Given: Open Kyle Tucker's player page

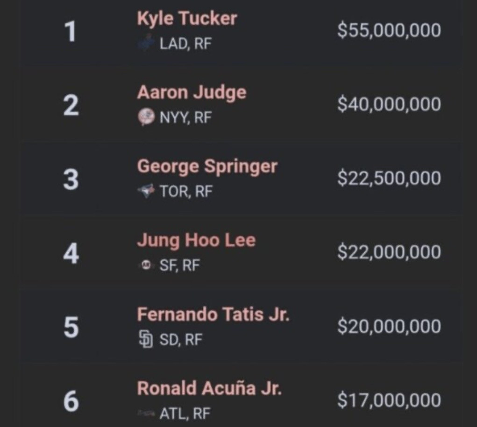Looking at the screenshot, I should (187, 19).
